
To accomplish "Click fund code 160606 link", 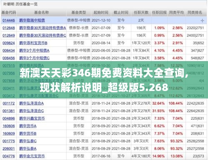I will 9,126.
